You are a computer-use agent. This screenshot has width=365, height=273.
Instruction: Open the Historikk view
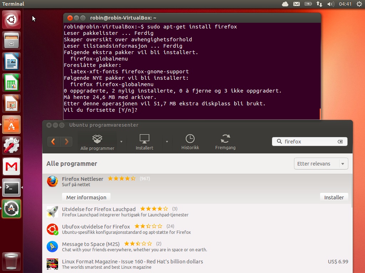click(x=190, y=142)
